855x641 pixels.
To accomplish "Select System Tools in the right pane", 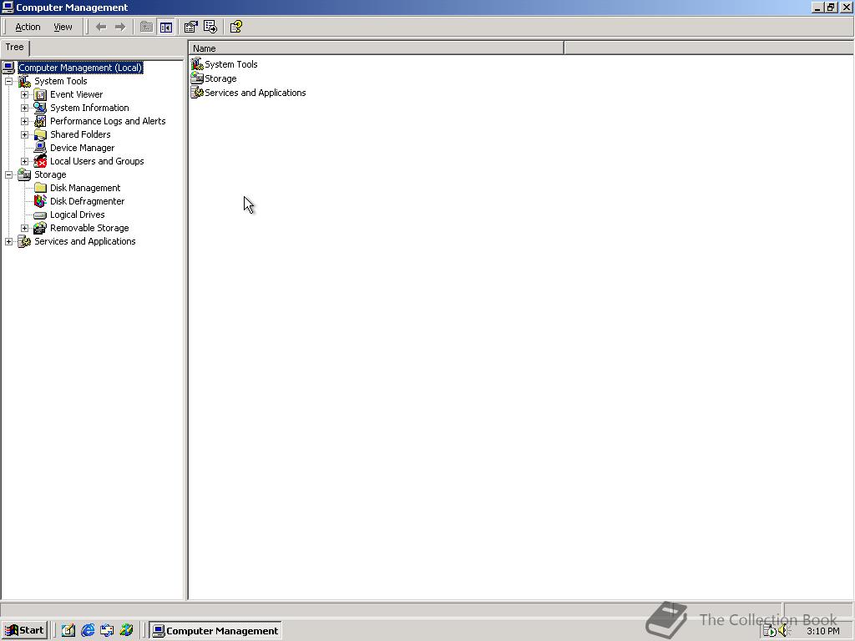I will pyautogui.click(x=231, y=64).
